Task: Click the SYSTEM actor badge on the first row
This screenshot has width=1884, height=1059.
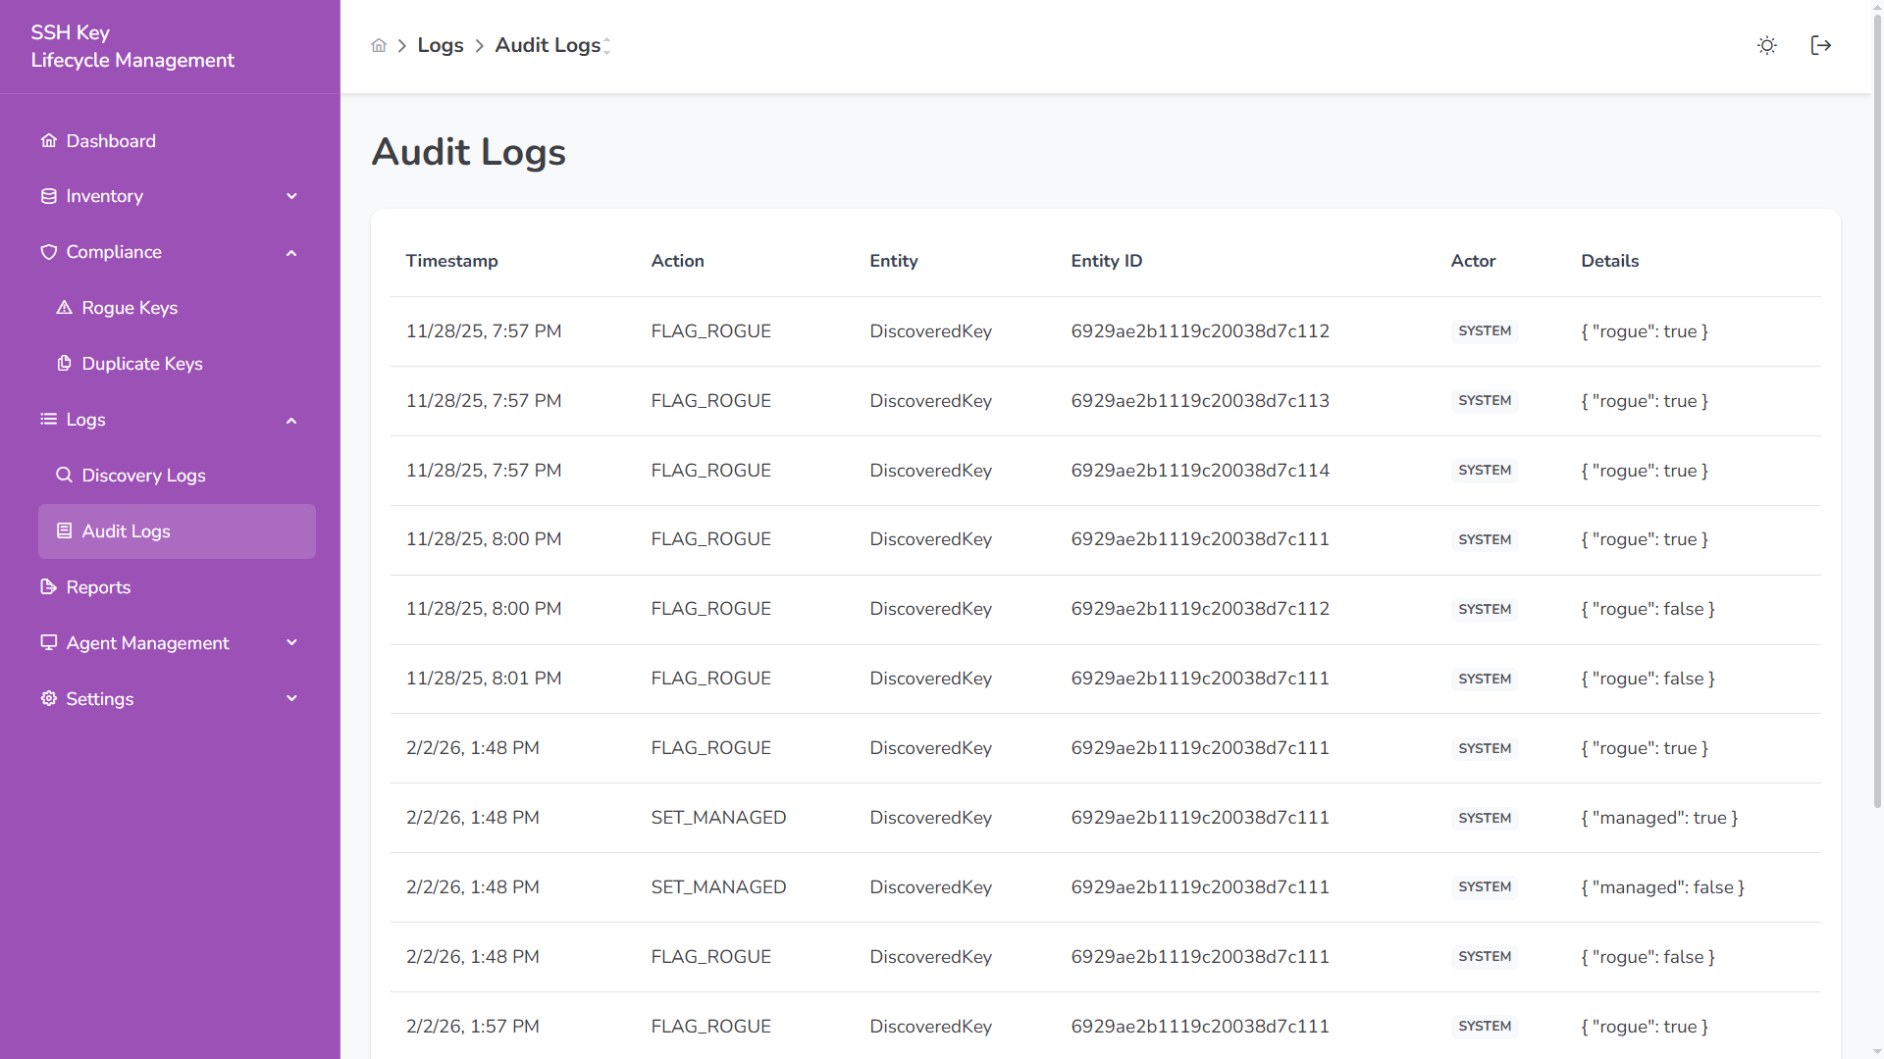Action: tap(1484, 330)
